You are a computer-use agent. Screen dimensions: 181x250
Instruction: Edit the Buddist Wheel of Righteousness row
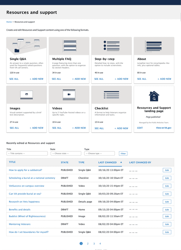point(167,216)
